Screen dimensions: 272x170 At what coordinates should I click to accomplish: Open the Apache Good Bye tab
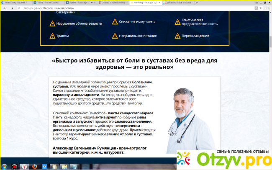click(82, 2)
